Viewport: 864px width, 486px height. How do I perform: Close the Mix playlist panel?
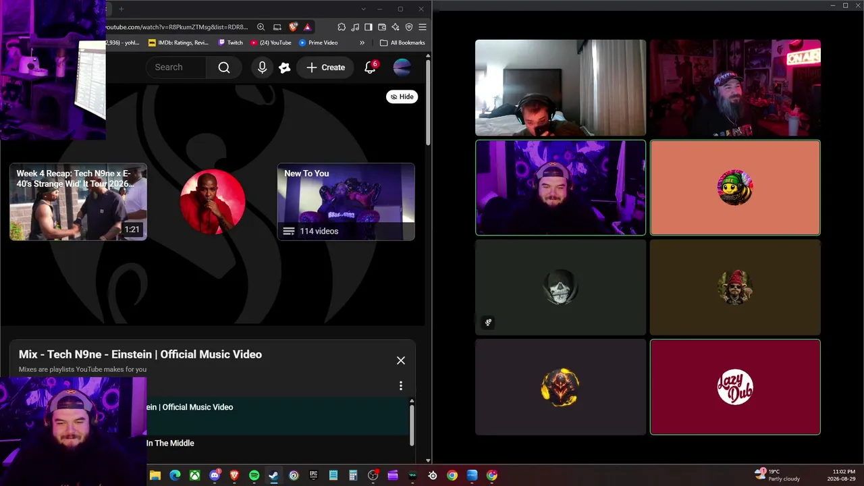point(401,360)
